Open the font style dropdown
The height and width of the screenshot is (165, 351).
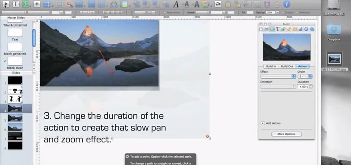coord(38,12)
